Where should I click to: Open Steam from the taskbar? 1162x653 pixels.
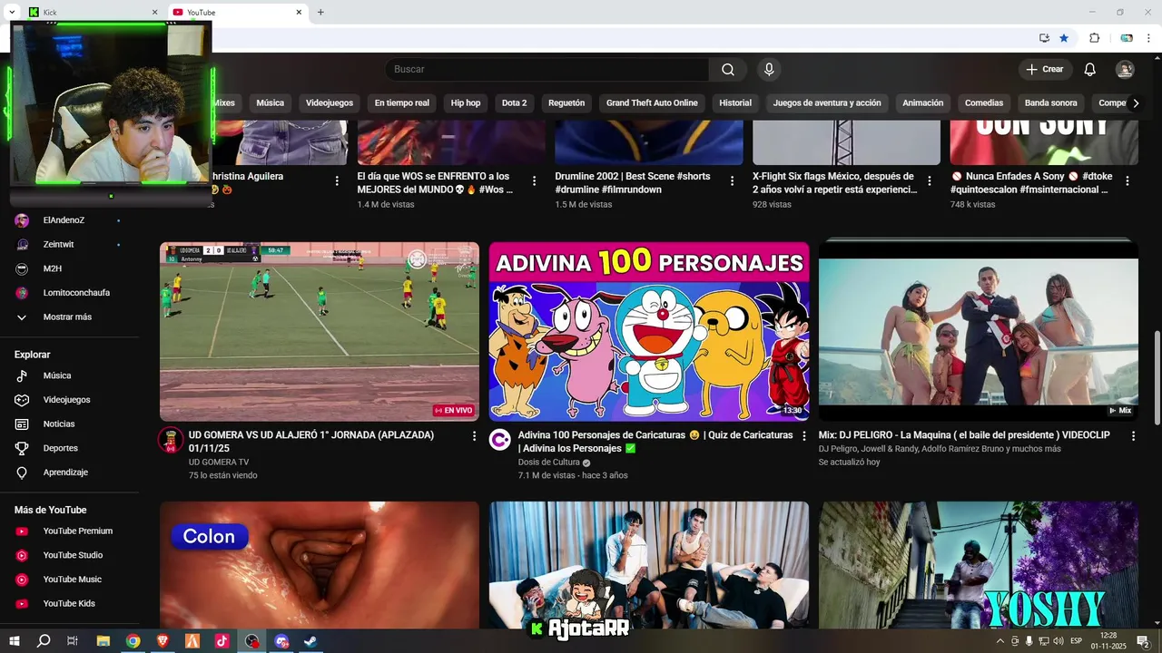click(x=310, y=641)
